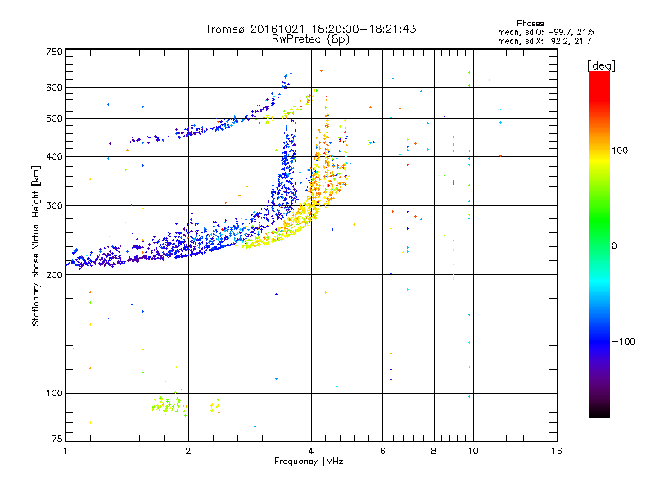Screen dimensions: 655x491
Task: Click the x-axis tick label '16'
Action: tap(557, 451)
